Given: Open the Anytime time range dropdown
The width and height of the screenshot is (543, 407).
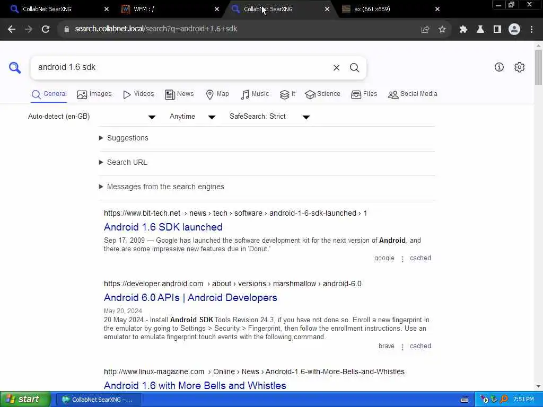Looking at the screenshot, I should tap(192, 117).
